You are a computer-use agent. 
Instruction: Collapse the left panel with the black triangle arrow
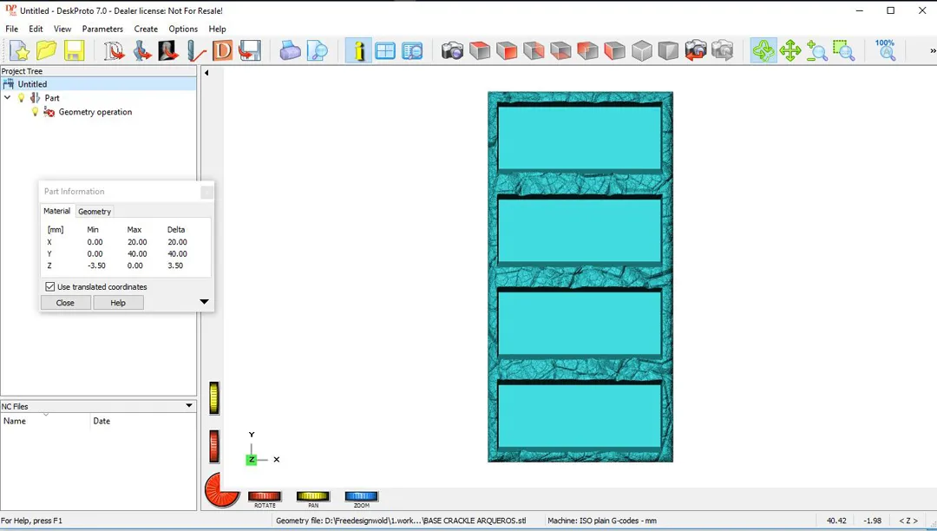(206, 73)
